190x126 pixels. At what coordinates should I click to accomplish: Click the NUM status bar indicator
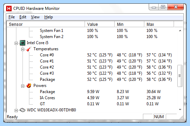(159, 117)
